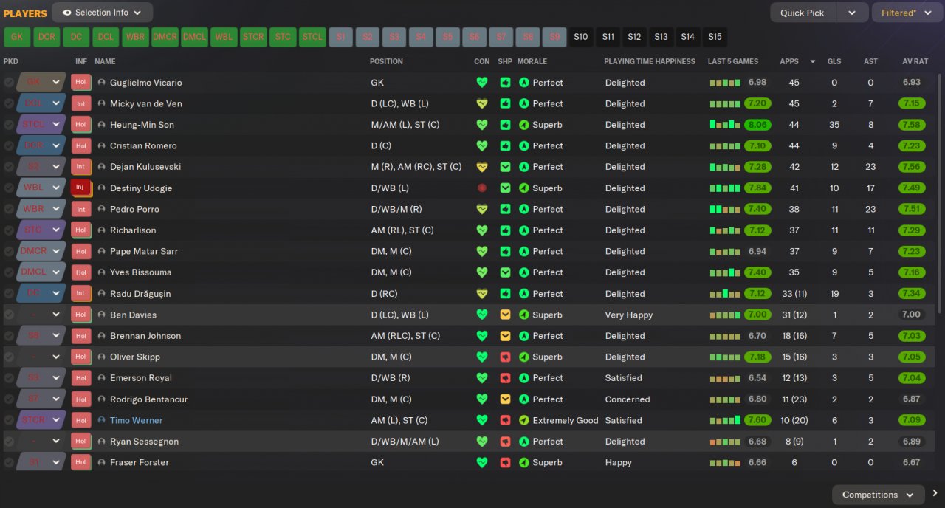Image resolution: width=945 pixels, height=508 pixels.
Task: Select the STCL position slot
Action: coord(312,37)
